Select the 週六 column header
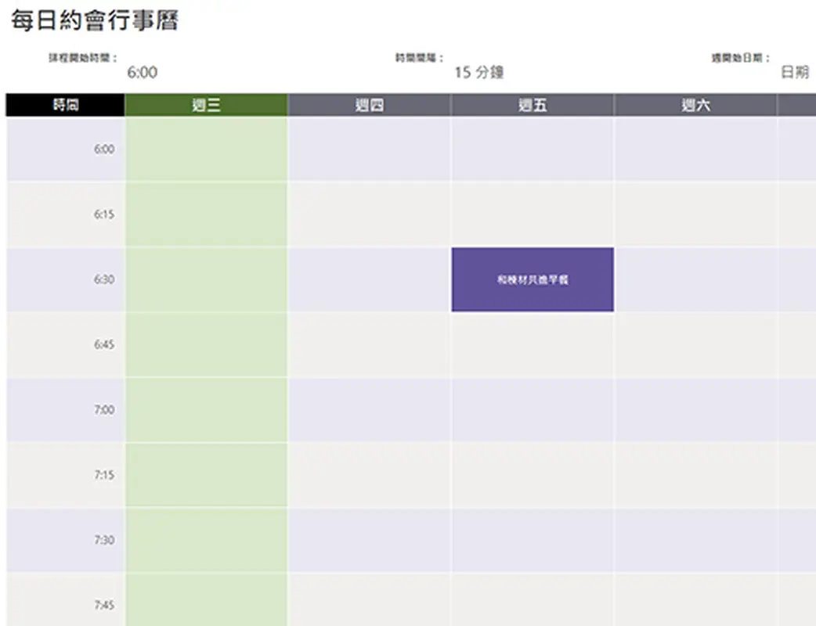The image size is (816, 626). tap(695, 104)
